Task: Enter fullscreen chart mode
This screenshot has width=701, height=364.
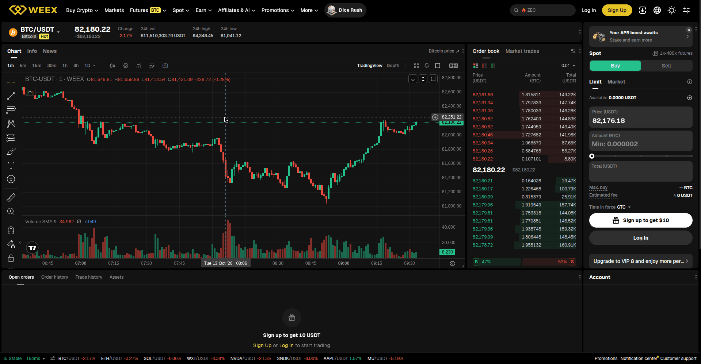Action: pos(416,66)
